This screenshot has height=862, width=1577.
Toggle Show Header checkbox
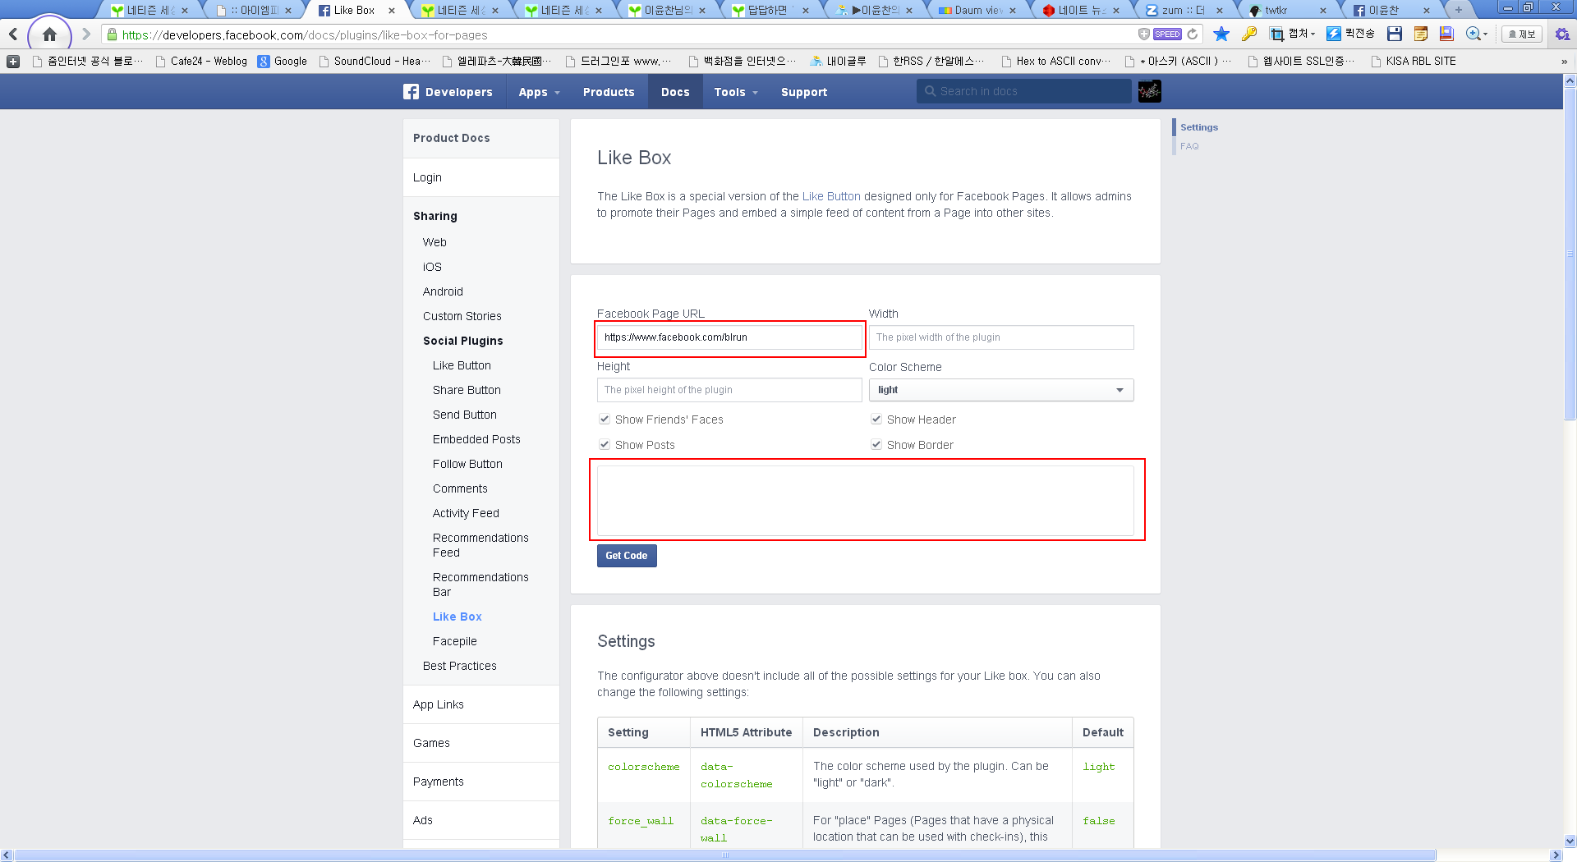coord(876,420)
